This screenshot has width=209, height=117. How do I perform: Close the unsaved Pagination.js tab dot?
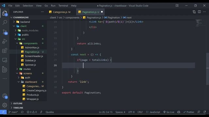pyautogui.click(x=102, y=12)
